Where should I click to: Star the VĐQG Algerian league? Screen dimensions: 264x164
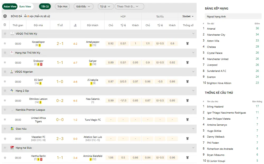5,72
